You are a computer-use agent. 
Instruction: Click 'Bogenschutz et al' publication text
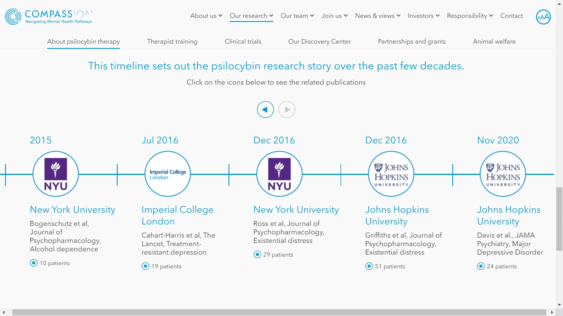(x=65, y=236)
